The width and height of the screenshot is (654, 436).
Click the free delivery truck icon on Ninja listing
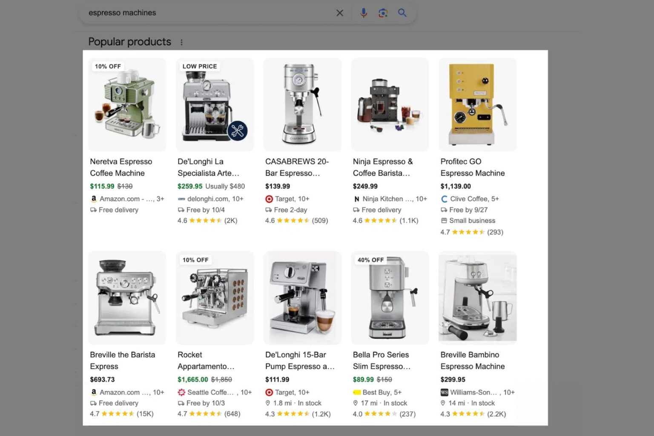(356, 209)
